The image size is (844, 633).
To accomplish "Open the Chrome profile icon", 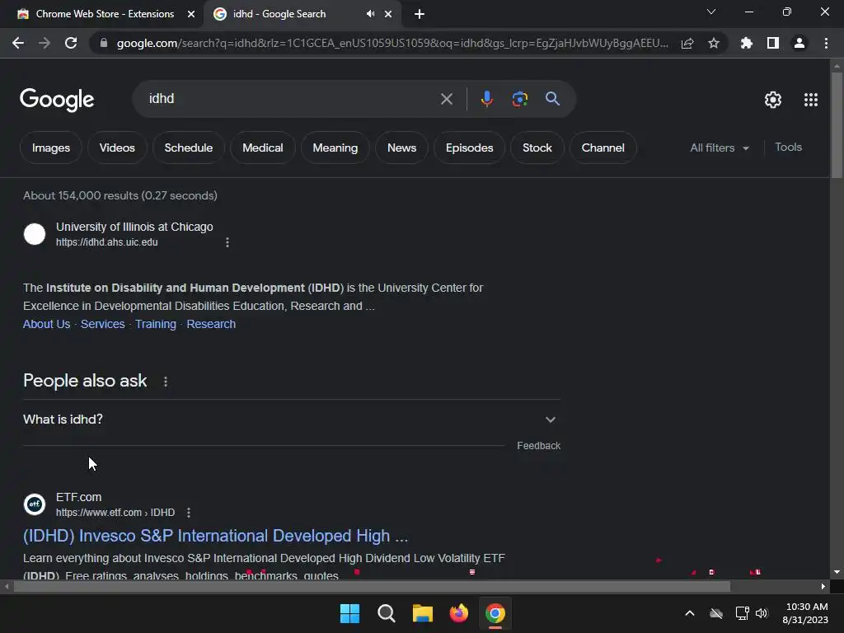I will [x=799, y=43].
